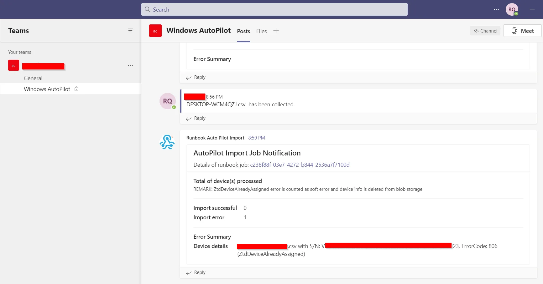Viewport: 543px width, 284px height.
Task: Click the Teams heading in sidebar
Action: 18,31
